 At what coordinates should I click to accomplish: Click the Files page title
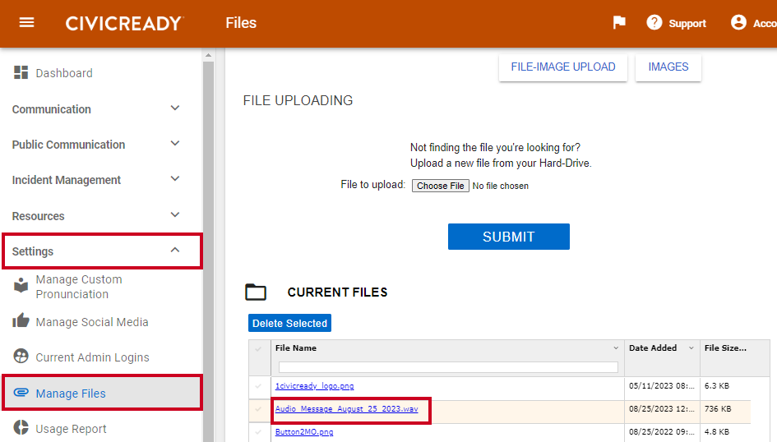click(241, 23)
